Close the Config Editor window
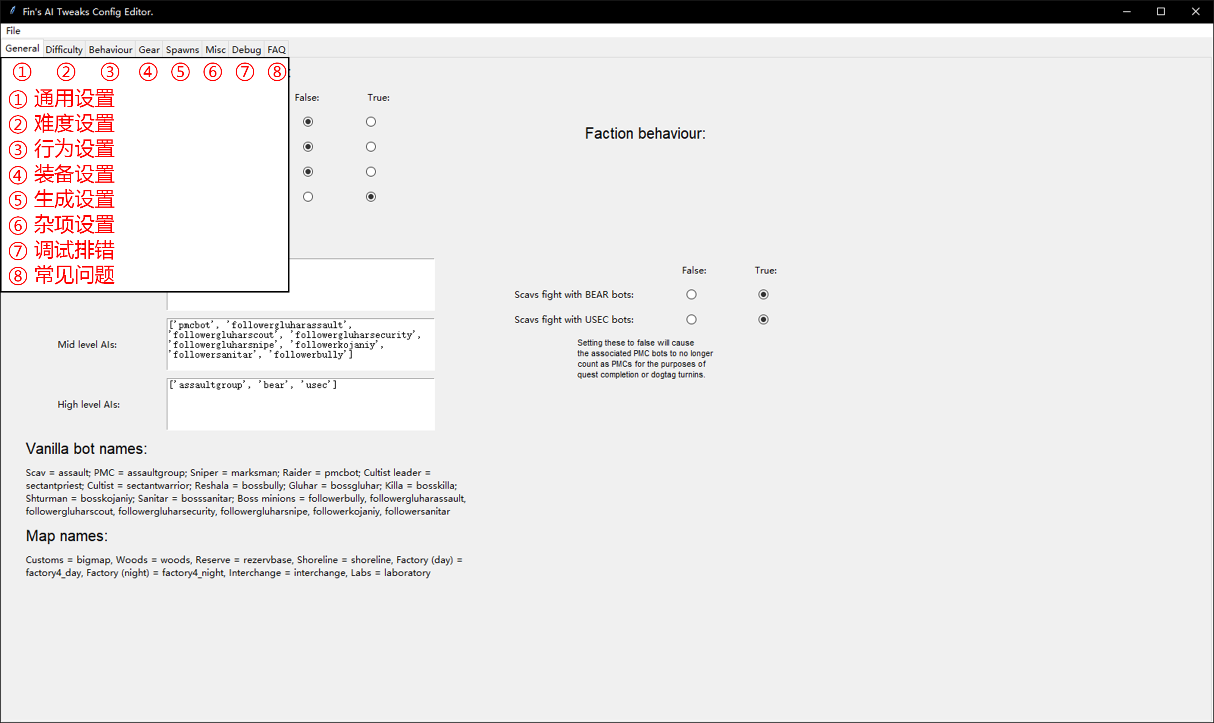 (x=1195, y=12)
